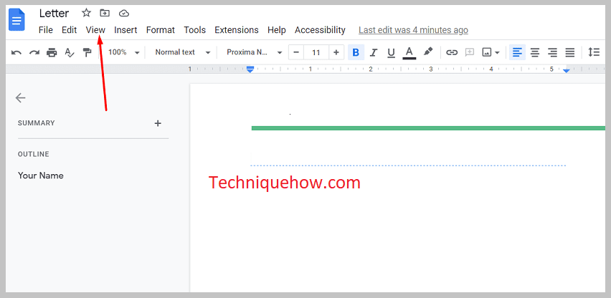
Task: Jump to 'Your Name' outline heading
Action: point(41,176)
